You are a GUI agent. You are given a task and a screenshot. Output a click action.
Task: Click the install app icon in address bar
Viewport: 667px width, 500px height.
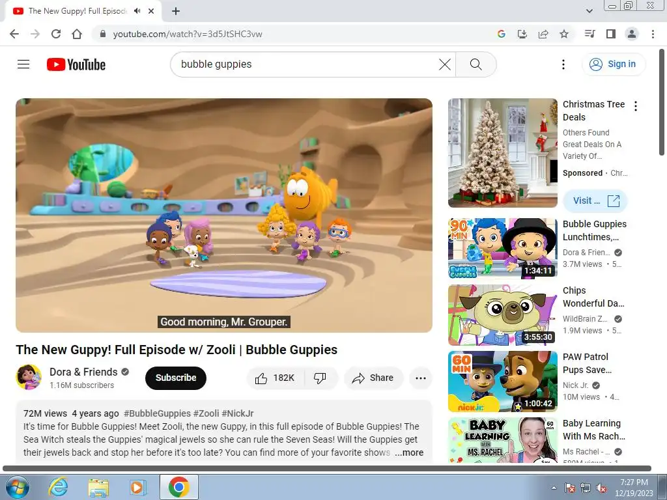point(522,34)
